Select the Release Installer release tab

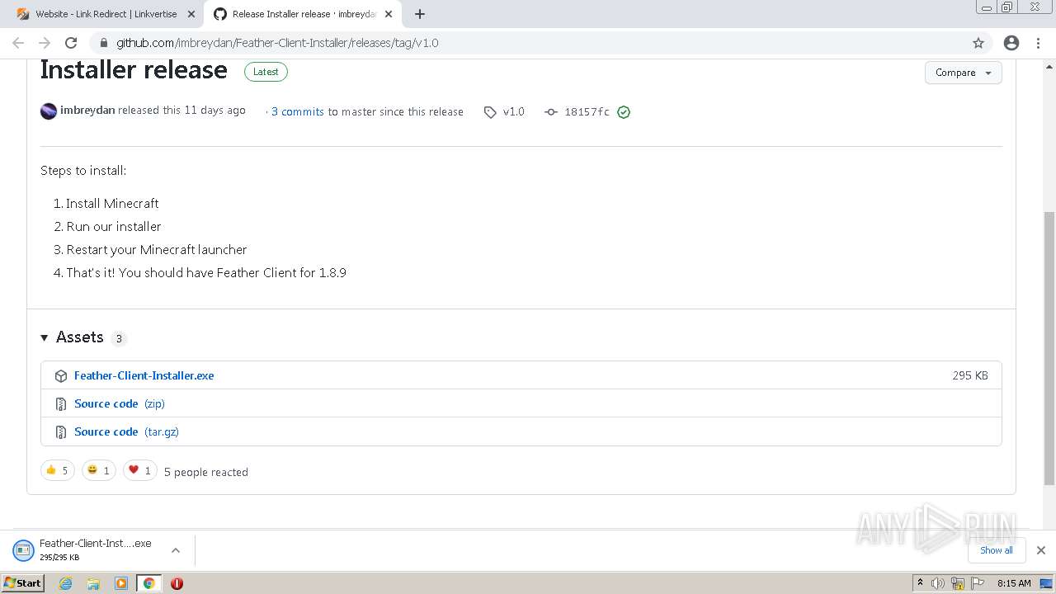304,14
